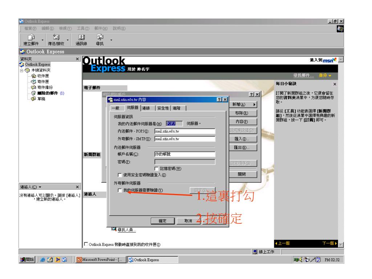Click the 尋找郵件 link
372x279 pixels.
[303, 75]
